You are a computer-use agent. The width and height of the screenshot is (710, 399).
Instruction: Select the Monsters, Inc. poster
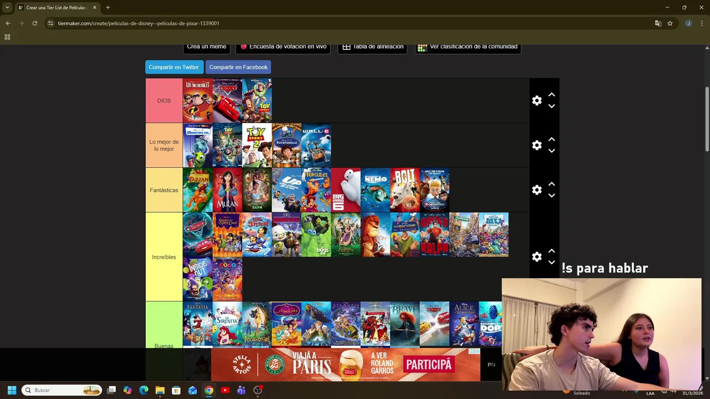tap(197, 145)
